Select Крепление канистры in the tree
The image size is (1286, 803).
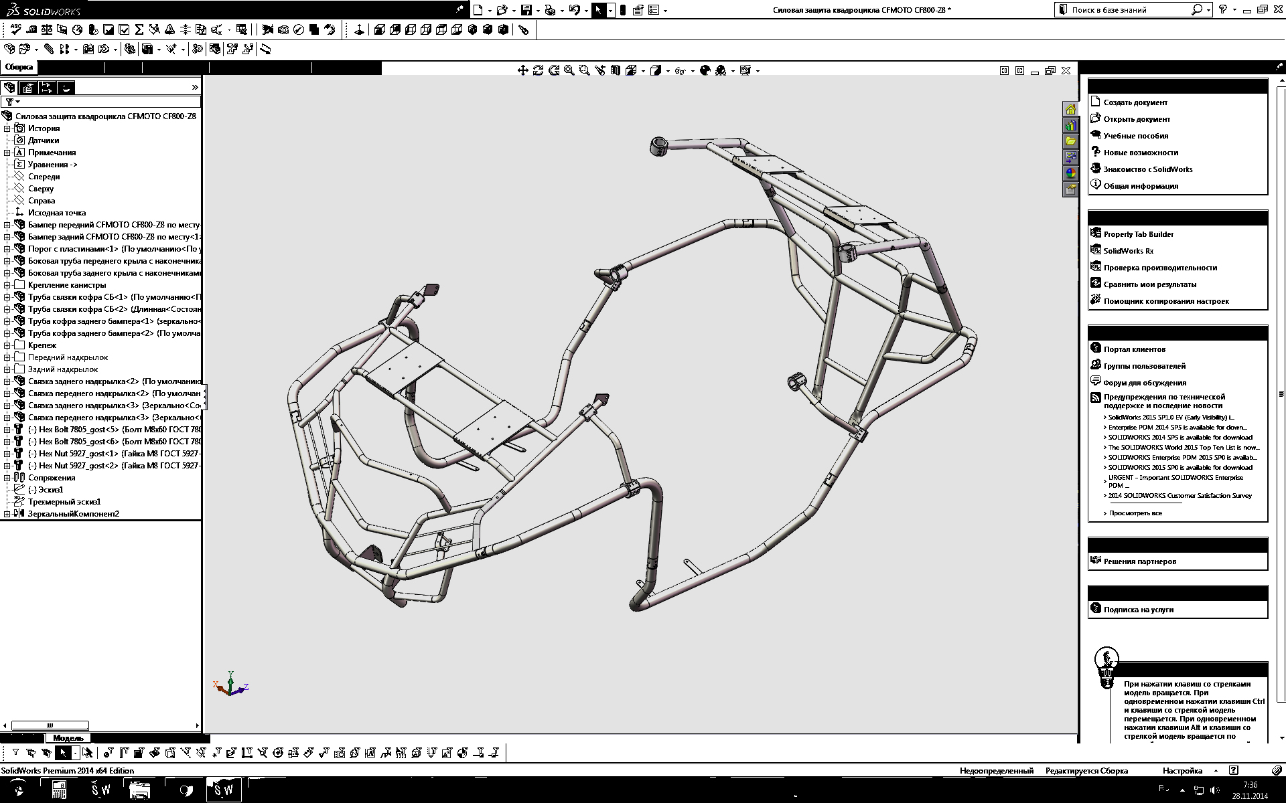tap(66, 285)
